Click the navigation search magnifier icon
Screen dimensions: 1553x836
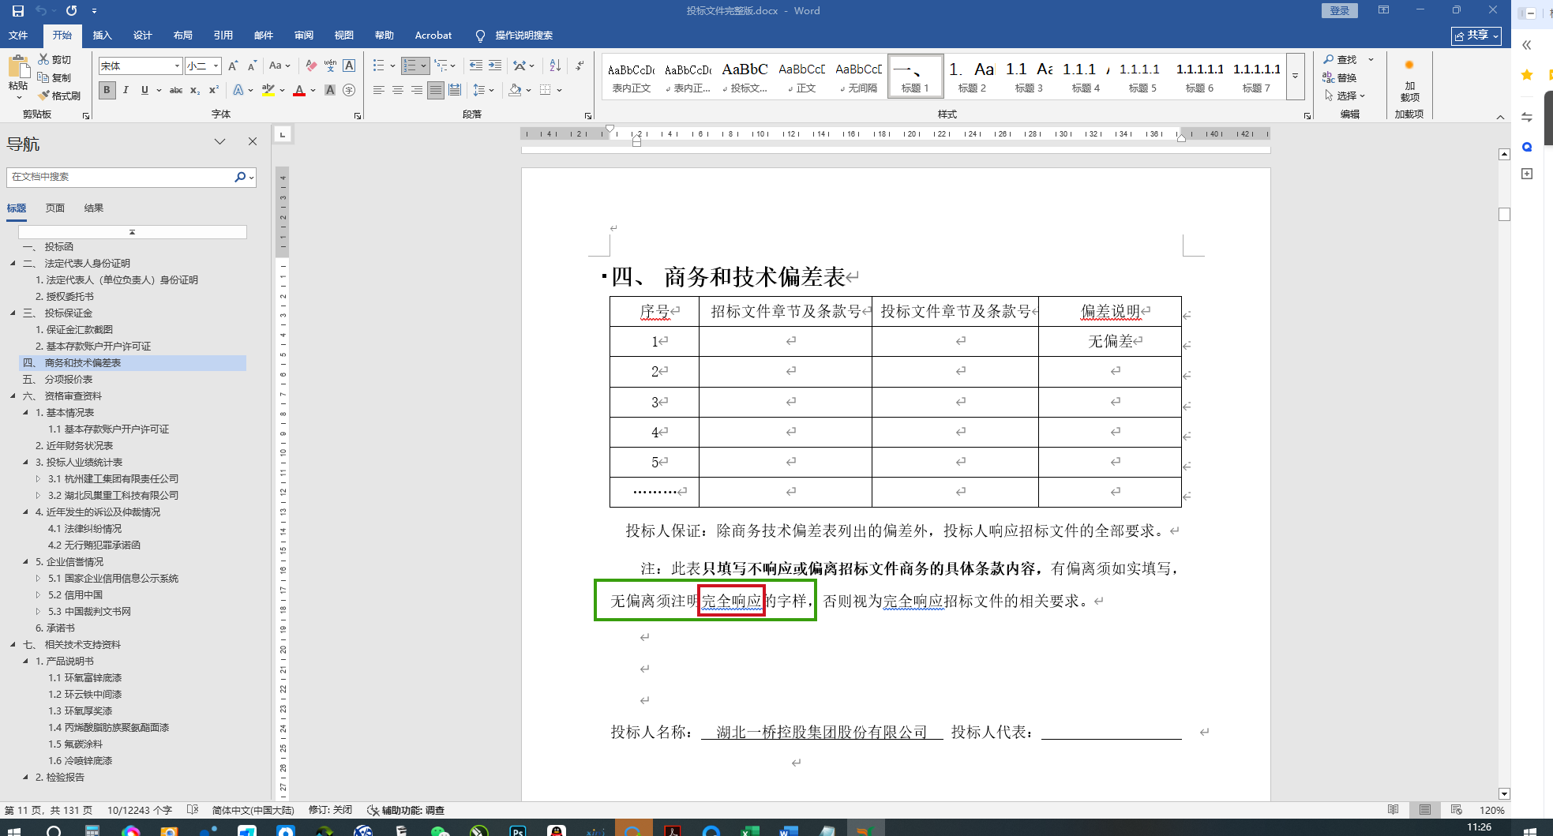click(x=240, y=177)
